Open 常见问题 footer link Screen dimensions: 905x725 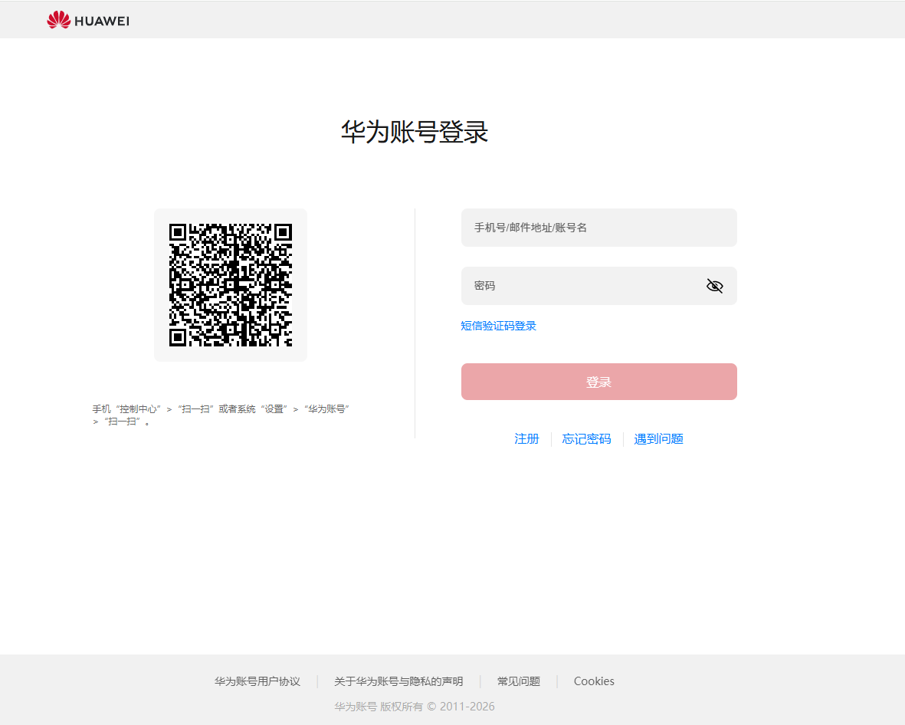(518, 681)
